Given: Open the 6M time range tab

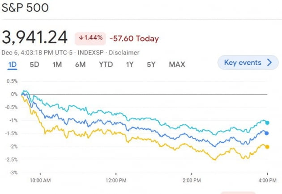Looking at the screenshot, I should (x=80, y=65).
